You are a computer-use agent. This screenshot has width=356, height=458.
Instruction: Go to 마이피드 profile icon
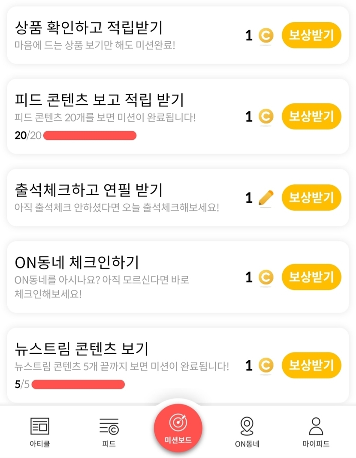click(316, 426)
